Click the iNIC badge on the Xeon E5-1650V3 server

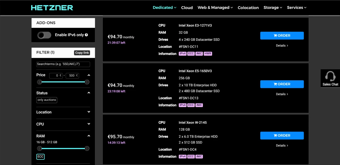pos(199,105)
